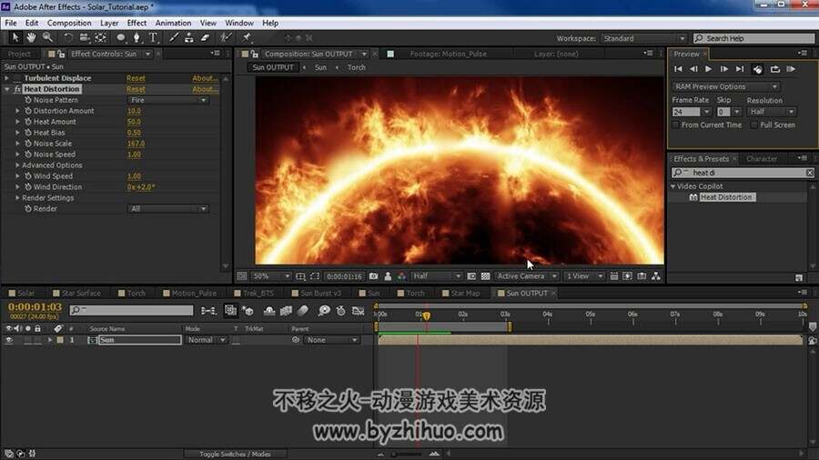Reset Heat Distortion effect
The width and height of the screenshot is (819, 460).
click(136, 89)
